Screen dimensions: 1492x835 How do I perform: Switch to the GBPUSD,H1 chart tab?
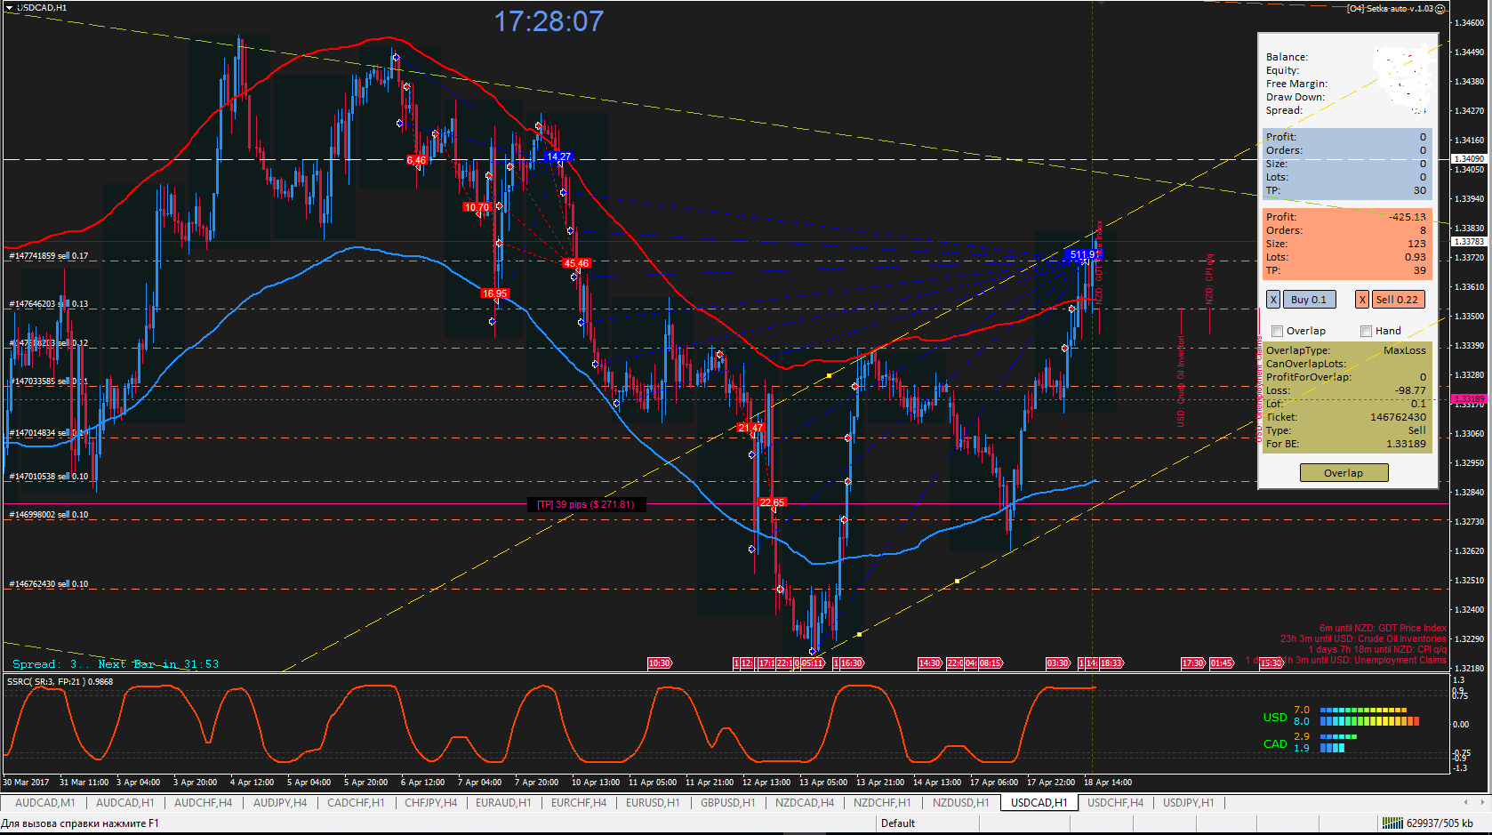tap(728, 803)
